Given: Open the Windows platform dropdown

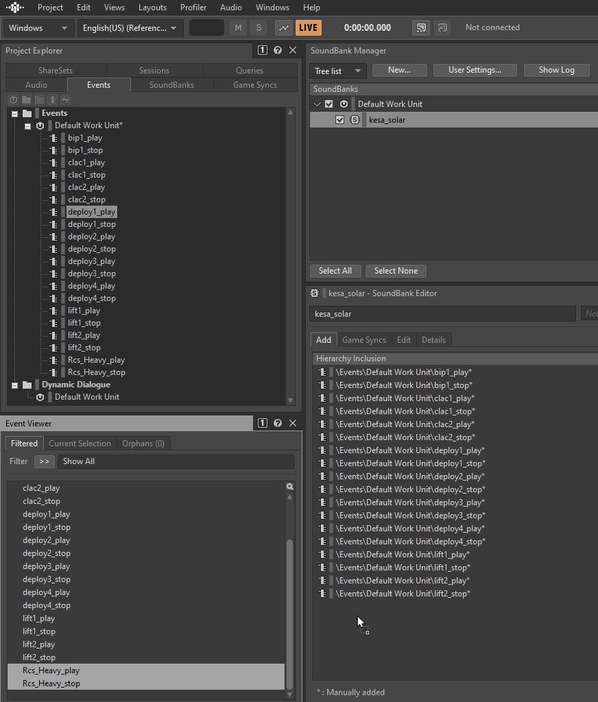Looking at the screenshot, I should pos(38,28).
